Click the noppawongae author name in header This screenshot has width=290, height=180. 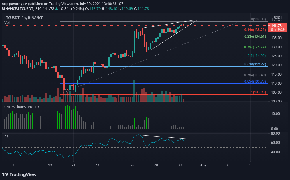tap(14, 4)
